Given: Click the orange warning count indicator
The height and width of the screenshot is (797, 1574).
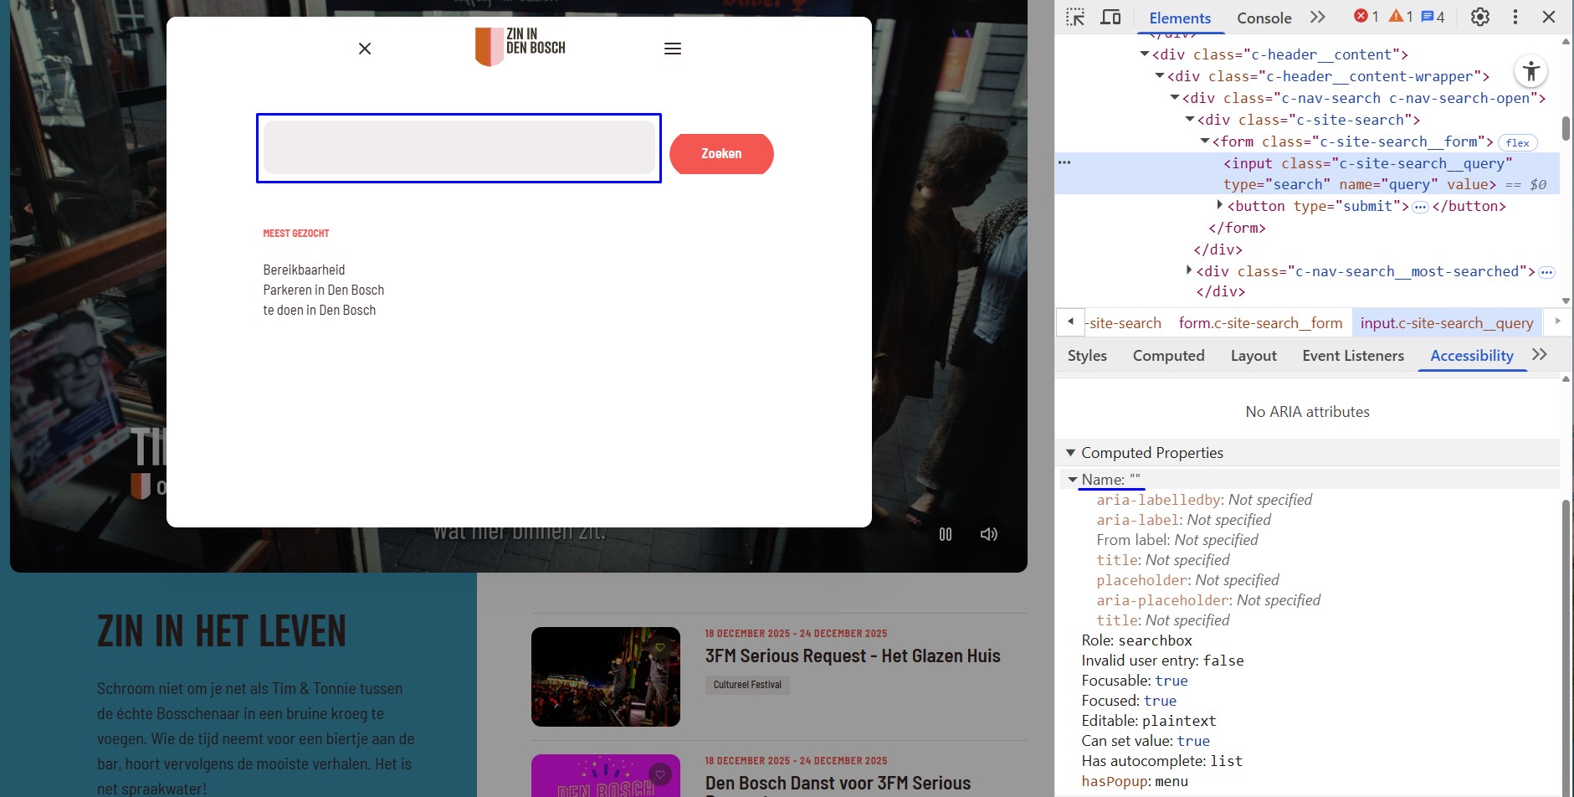Looking at the screenshot, I should point(1401,17).
